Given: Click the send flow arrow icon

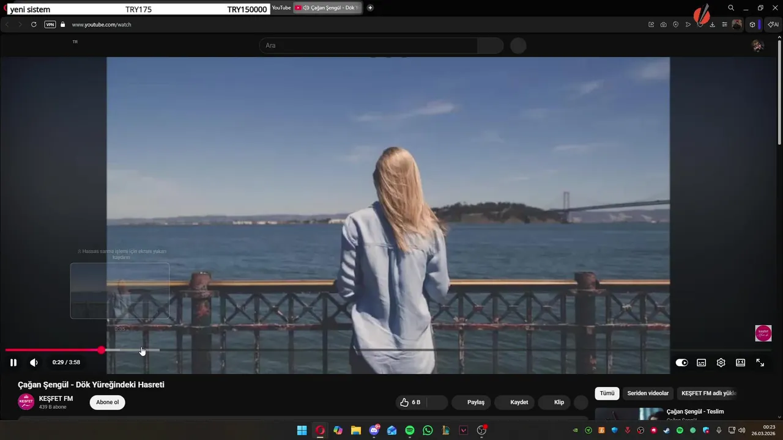Looking at the screenshot, I should [x=688, y=24].
